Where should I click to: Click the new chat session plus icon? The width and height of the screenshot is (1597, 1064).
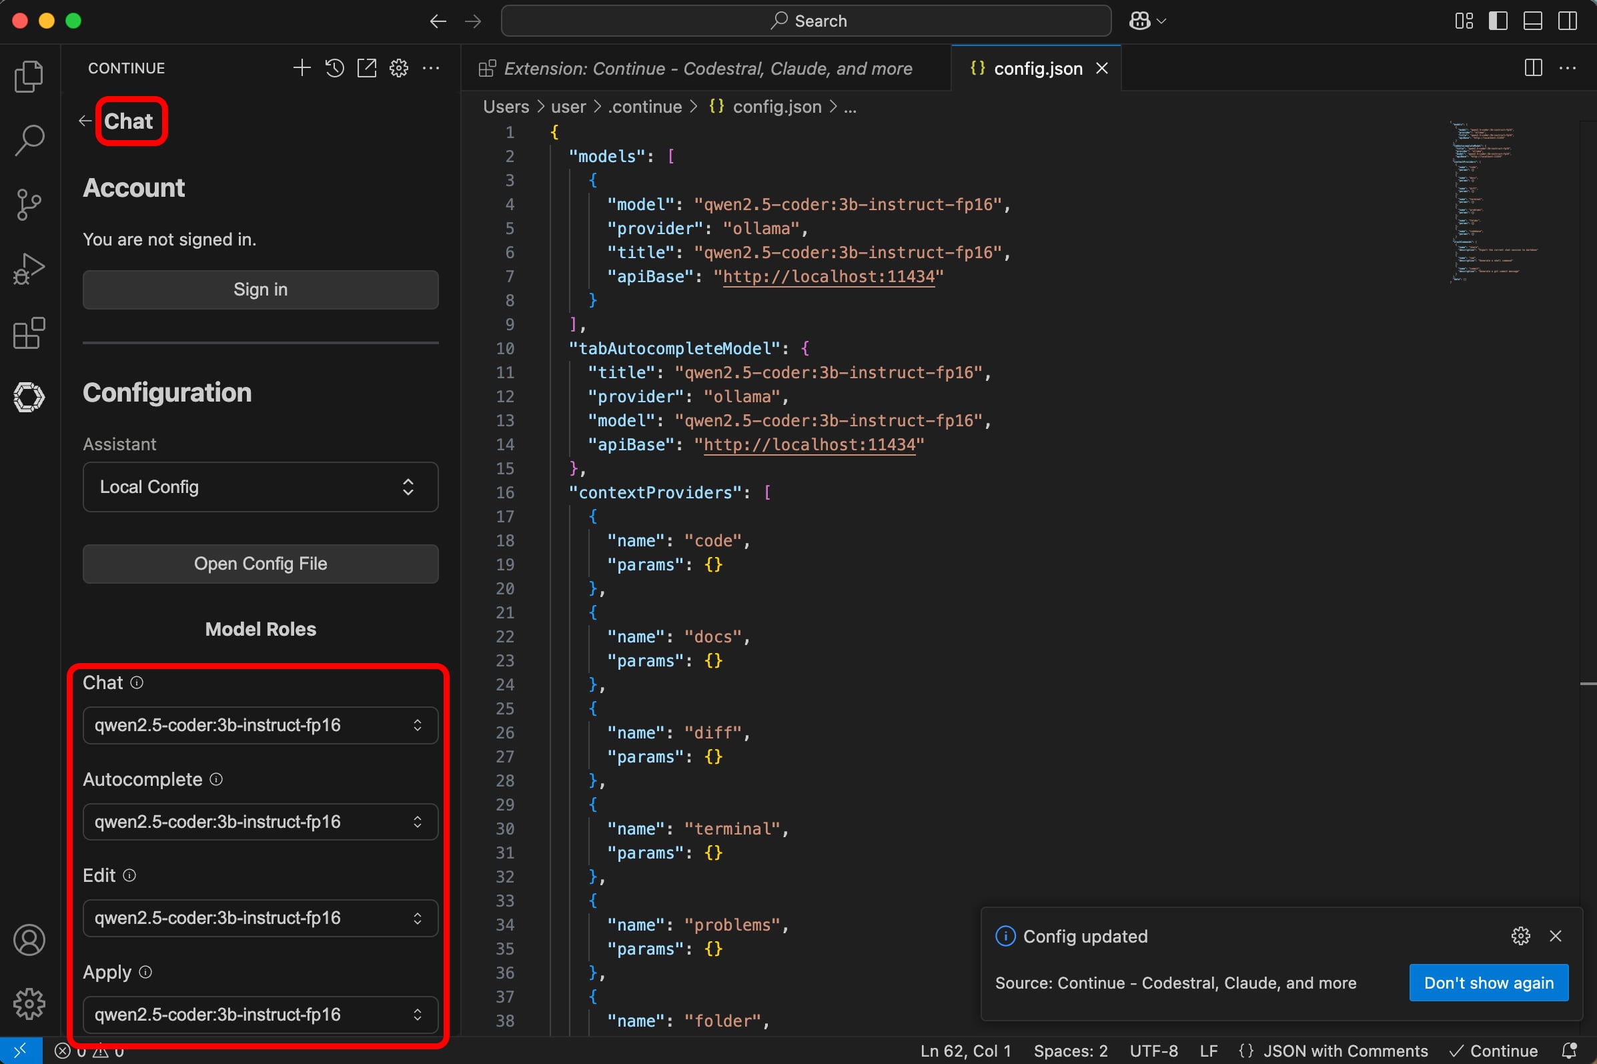(302, 67)
